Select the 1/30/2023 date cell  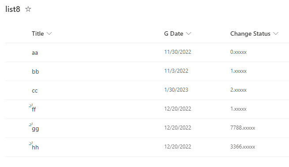pyautogui.click(x=176, y=90)
